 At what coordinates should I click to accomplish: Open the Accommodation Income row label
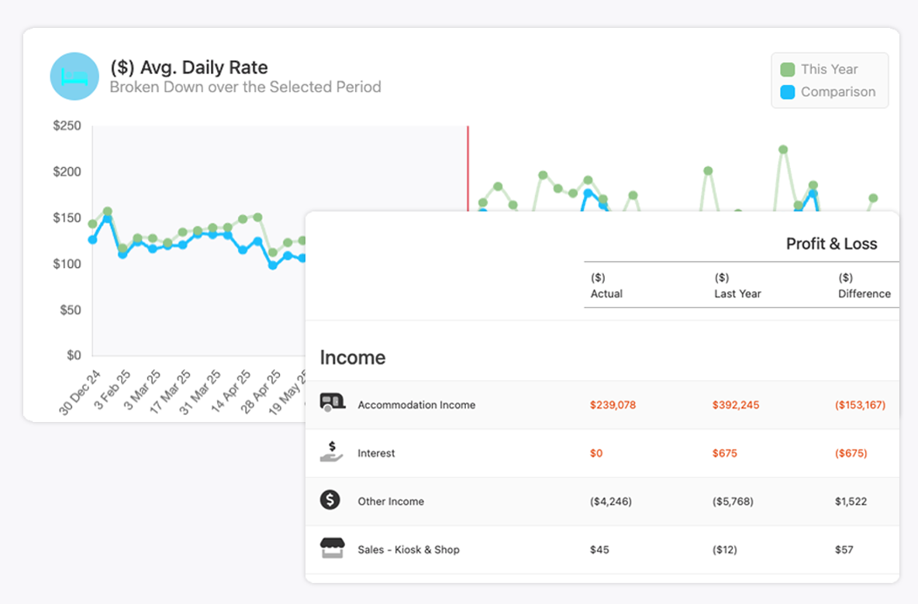click(x=416, y=405)
